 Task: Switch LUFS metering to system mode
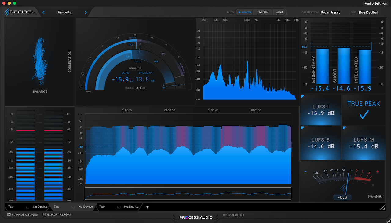(262, 12)
